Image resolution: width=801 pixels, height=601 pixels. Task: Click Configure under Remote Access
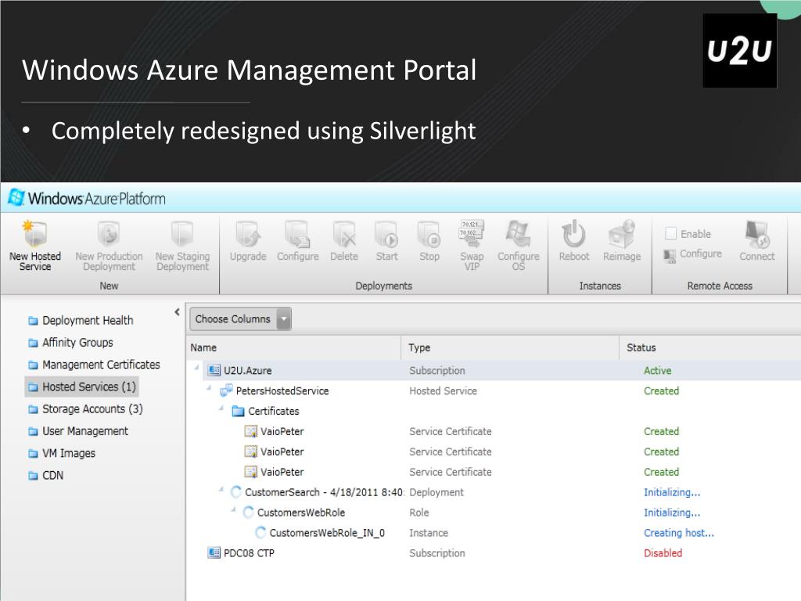pyautogui.click(x=693, y=254)
